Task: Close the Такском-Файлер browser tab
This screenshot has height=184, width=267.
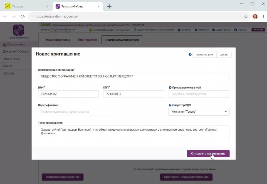Action: coord(98,6)
